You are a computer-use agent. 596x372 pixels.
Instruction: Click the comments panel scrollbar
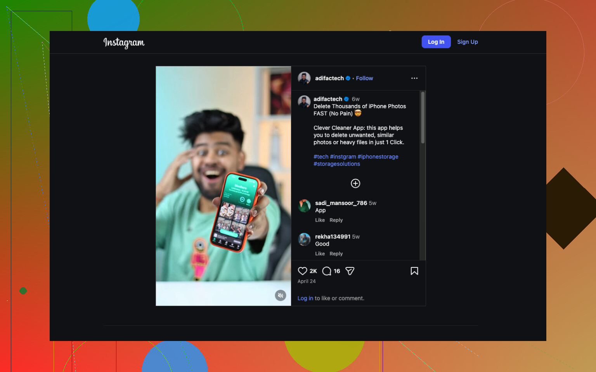[x=423, y=117]
